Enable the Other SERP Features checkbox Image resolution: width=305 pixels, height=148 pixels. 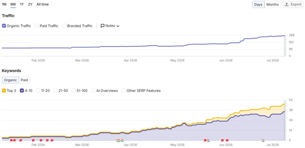click(x=124, y=91)
